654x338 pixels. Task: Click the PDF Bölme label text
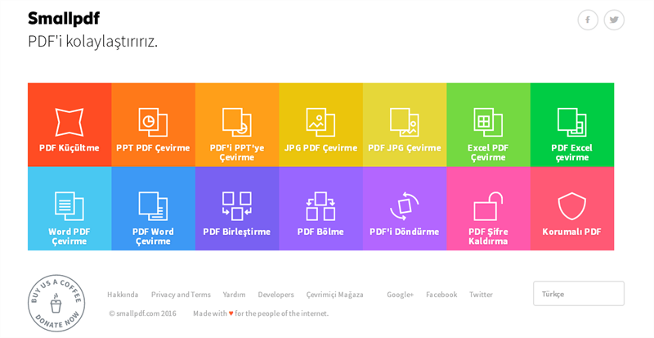[x=320, y=232]
